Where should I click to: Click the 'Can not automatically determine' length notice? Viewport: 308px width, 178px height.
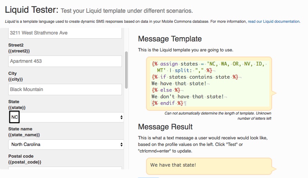218,116
